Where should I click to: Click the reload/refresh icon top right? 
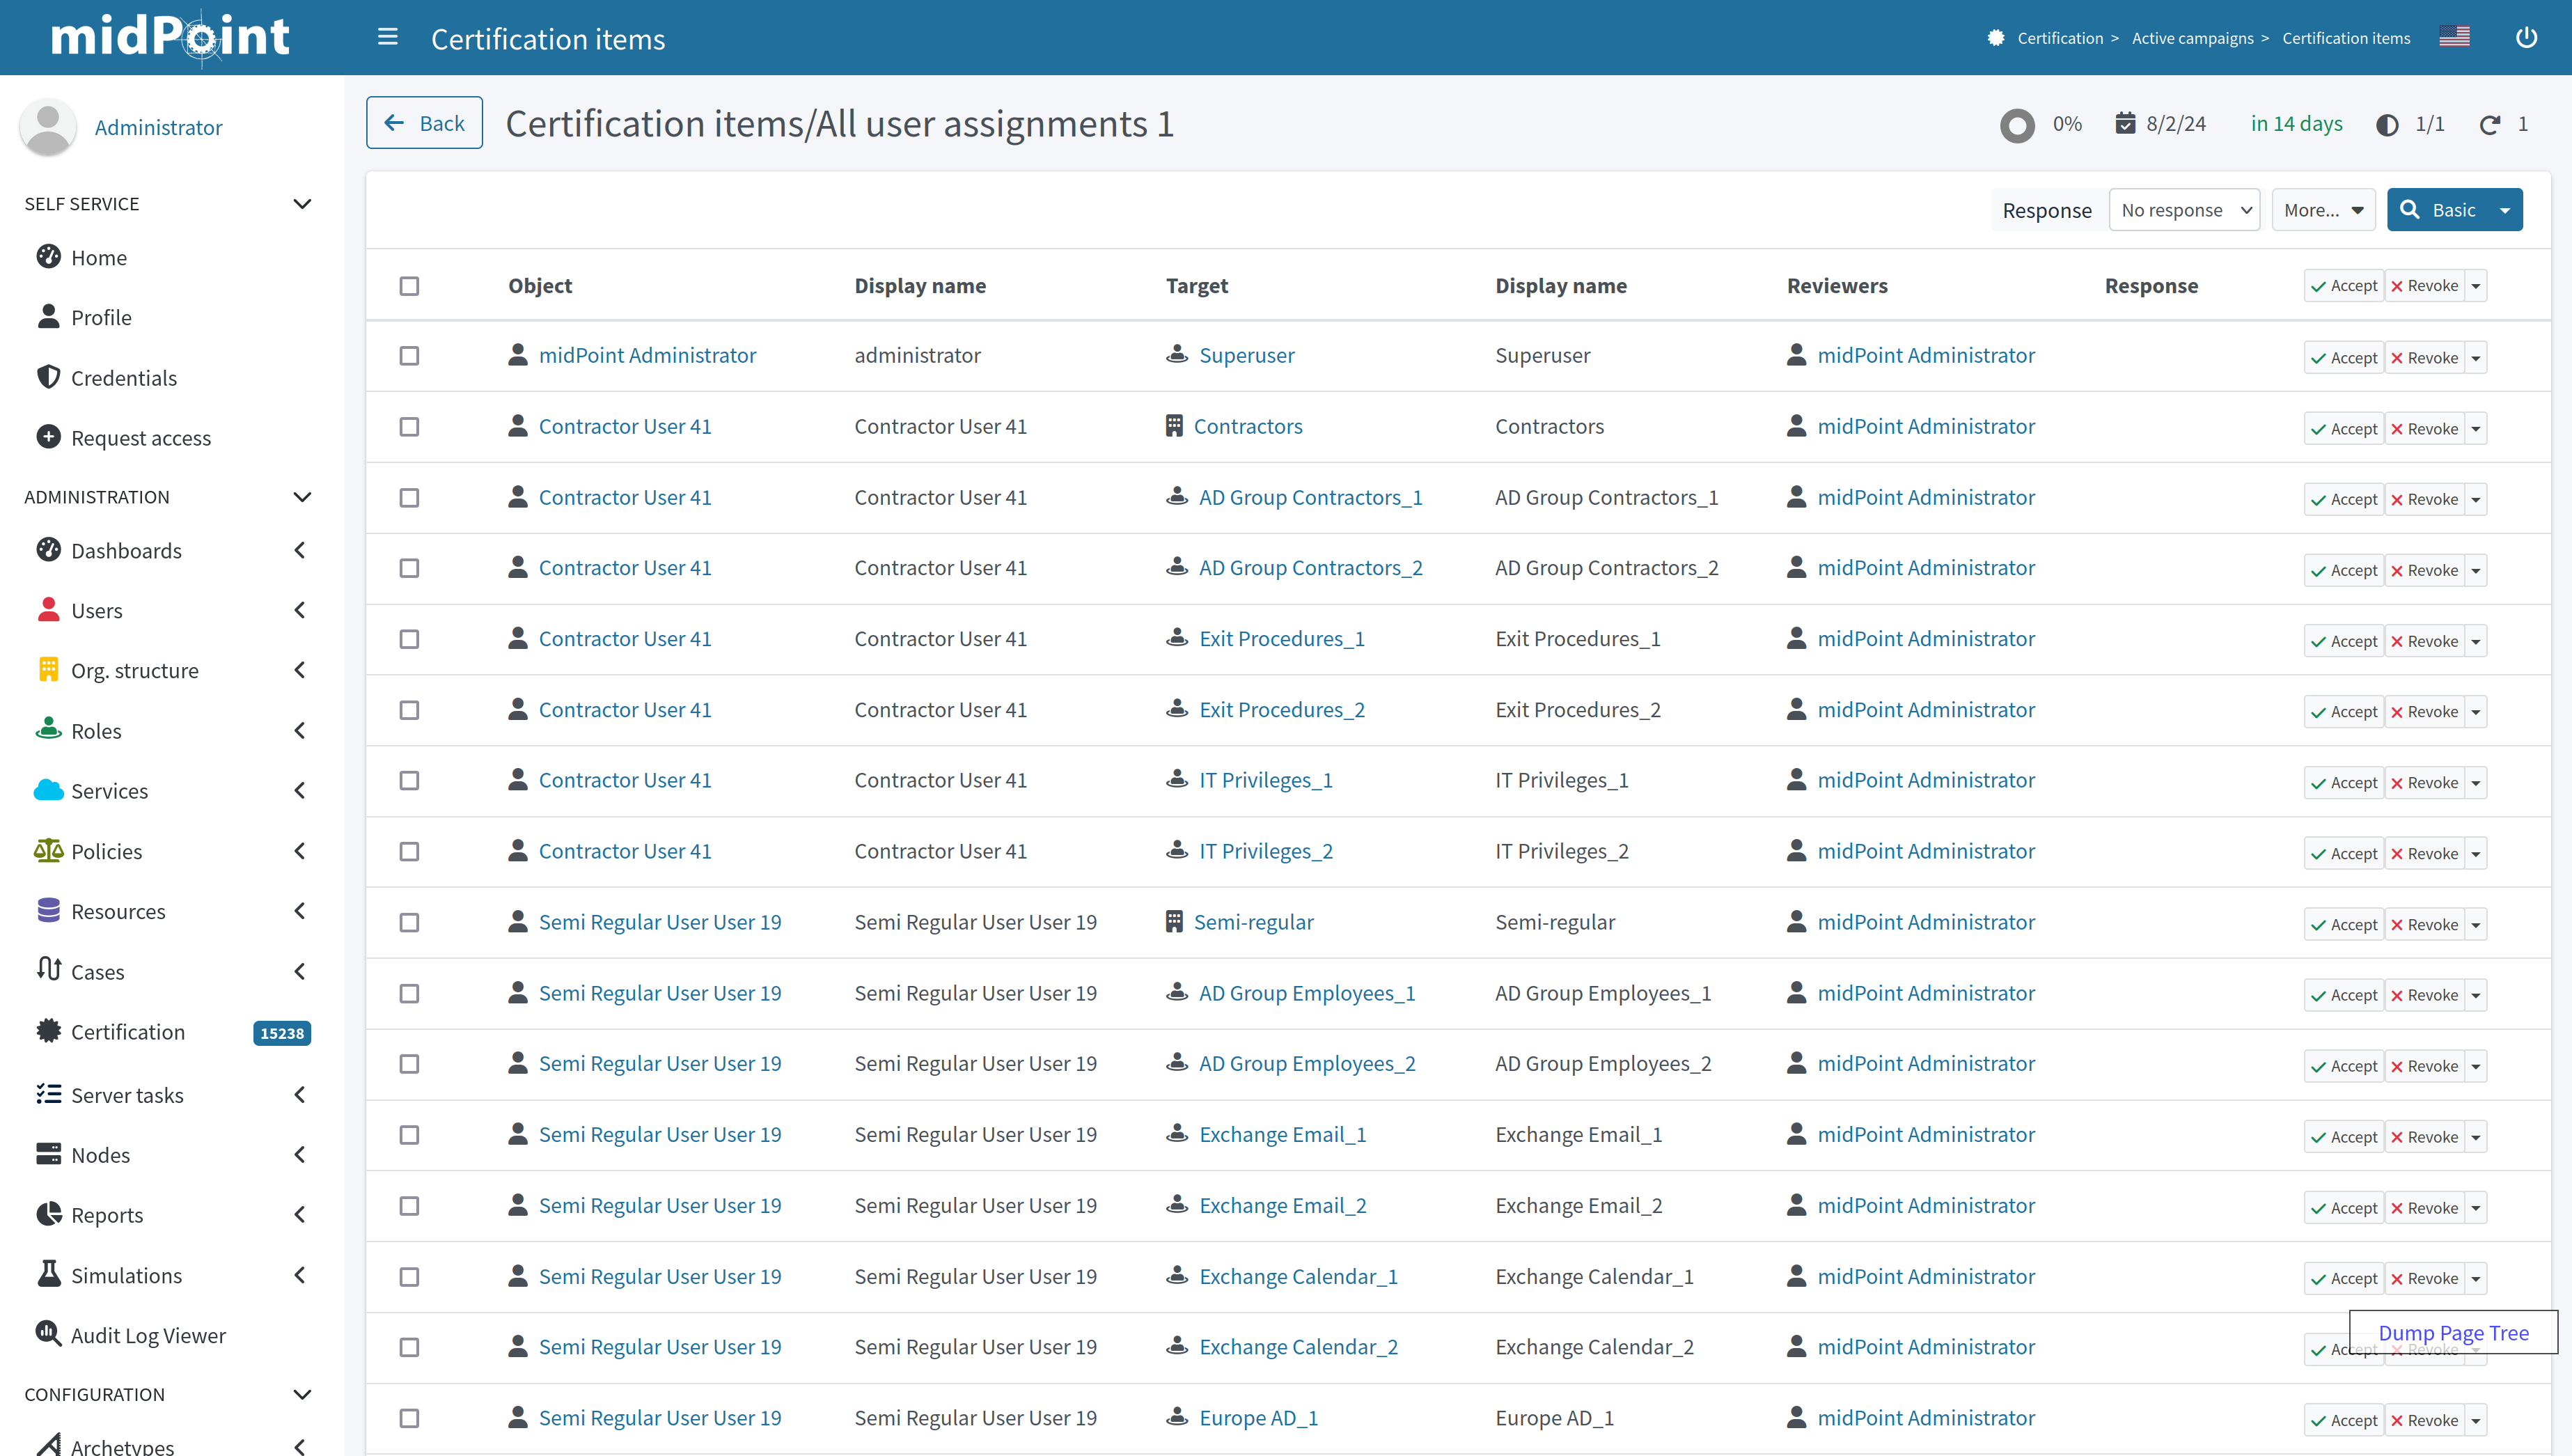coord(2491,124)
